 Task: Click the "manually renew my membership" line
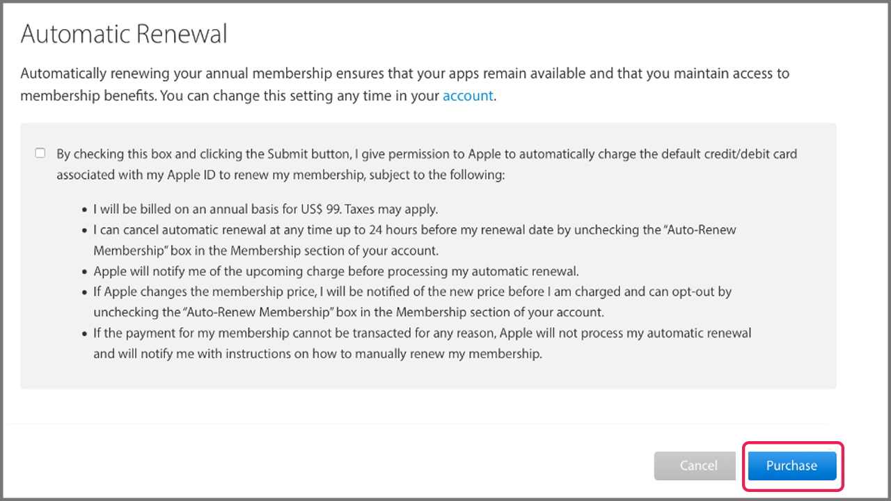click(317, 353)
